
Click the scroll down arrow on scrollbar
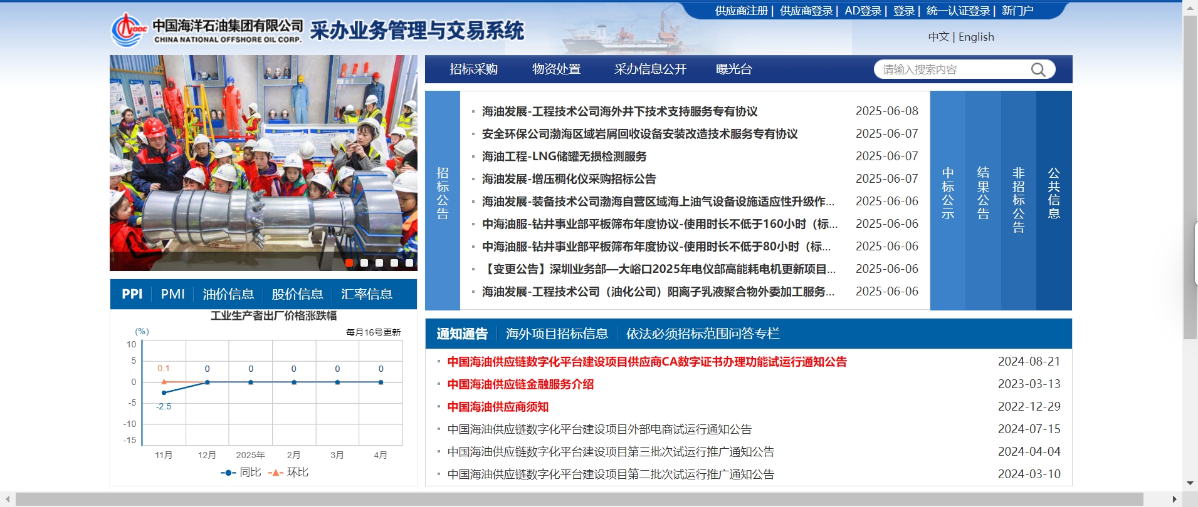(1190, 483)
